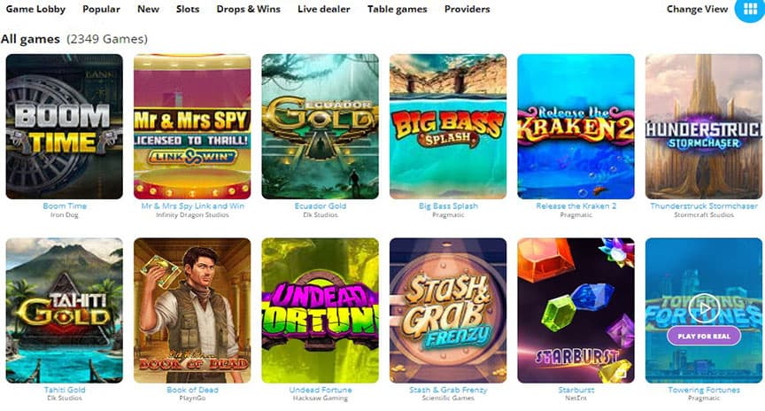Open the Slots category
Screen dimensions: 765x411
point(188,9)
